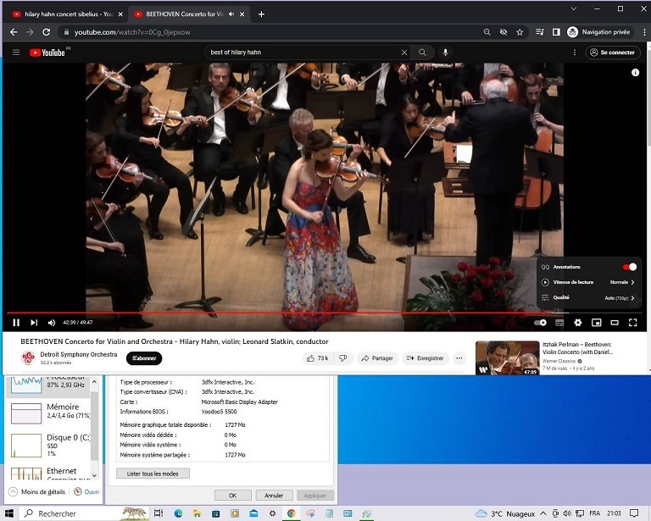Toggle the Annotations switch off
Screen dimensions: 651x521
629,267
